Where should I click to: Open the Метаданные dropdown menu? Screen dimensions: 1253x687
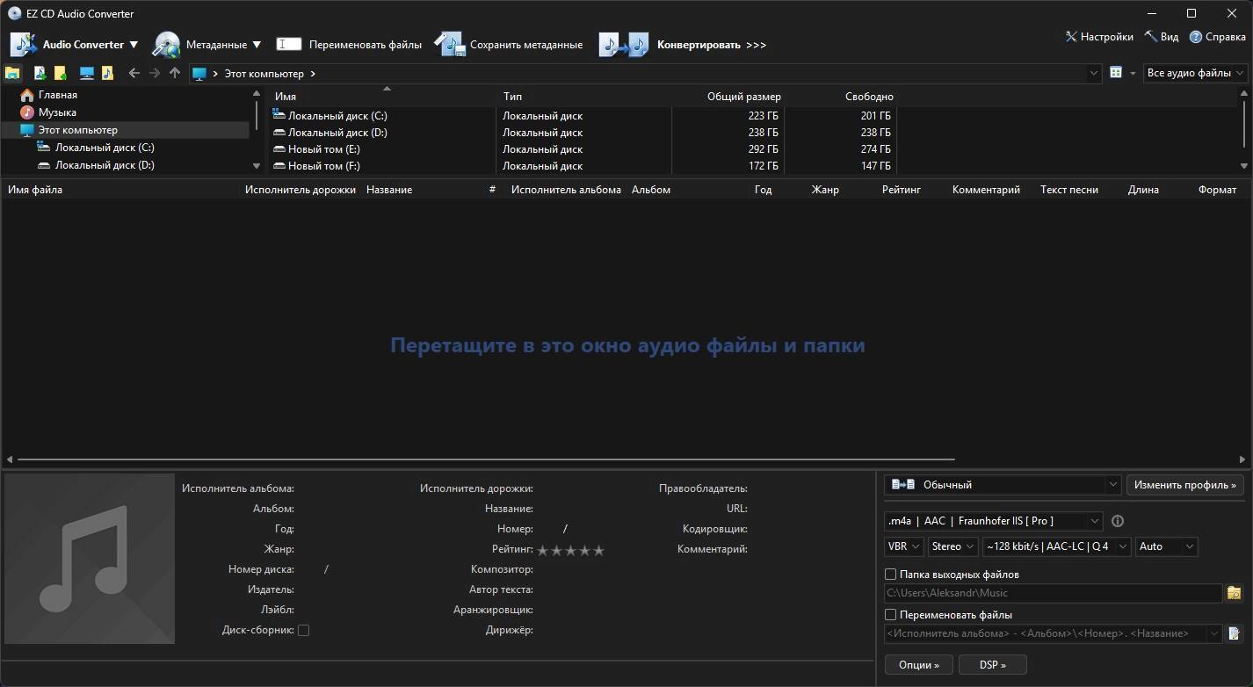tap(206, 45)
